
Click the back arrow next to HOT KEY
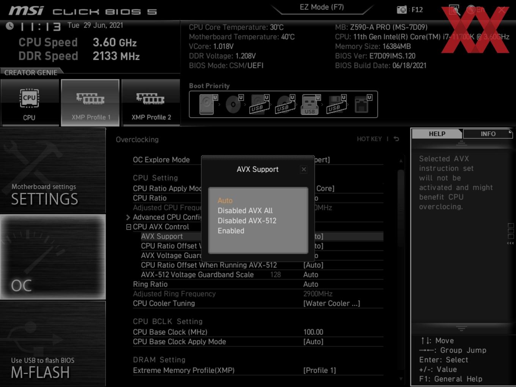point(396,139)
